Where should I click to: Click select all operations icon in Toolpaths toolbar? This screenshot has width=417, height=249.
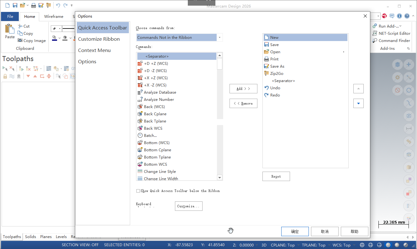(x=5, y=68)
